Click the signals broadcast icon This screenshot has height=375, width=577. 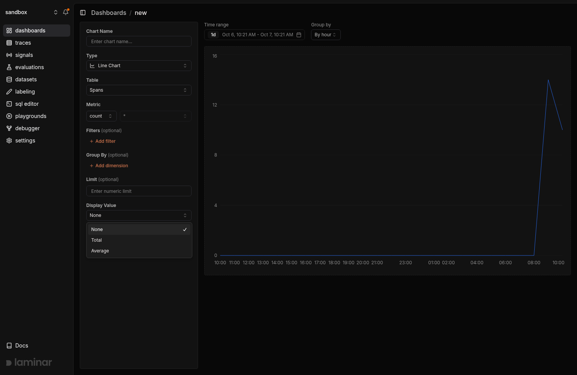9,55
